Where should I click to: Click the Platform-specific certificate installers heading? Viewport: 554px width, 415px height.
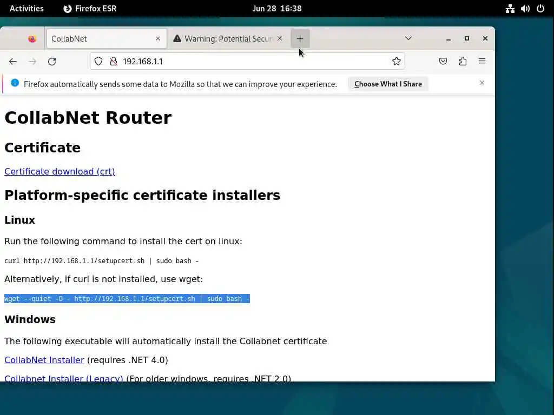pos(142,195)
